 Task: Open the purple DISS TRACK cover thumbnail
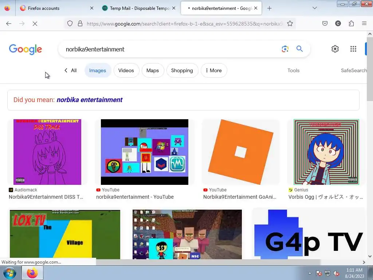pos(47,152)
